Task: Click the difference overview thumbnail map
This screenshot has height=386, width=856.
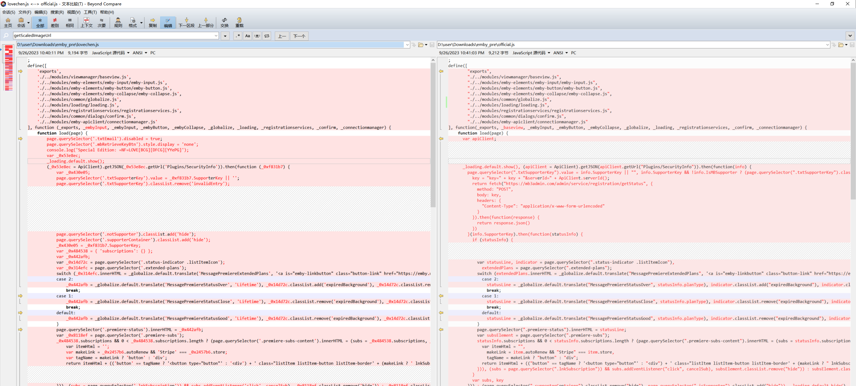Action: (x=9, y=68)
